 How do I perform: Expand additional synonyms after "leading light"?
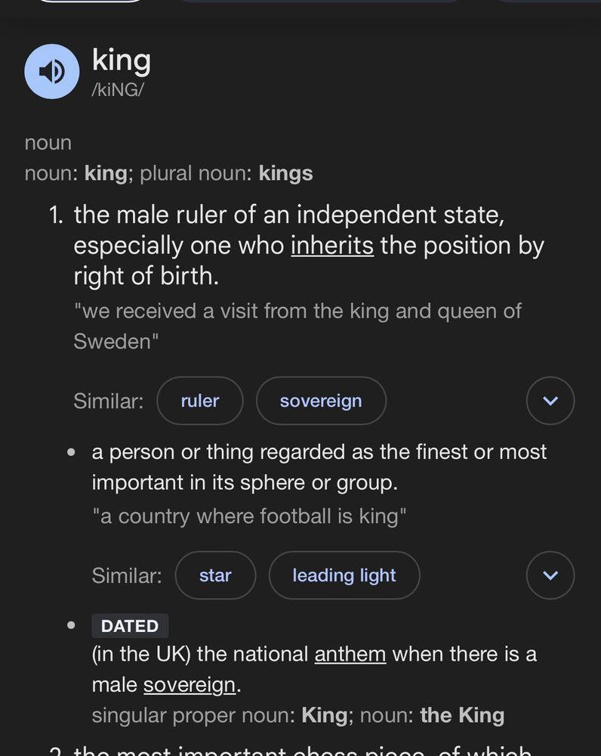click(550, 575)
